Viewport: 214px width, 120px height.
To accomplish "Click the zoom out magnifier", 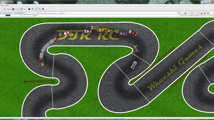I will click(40, 9).
